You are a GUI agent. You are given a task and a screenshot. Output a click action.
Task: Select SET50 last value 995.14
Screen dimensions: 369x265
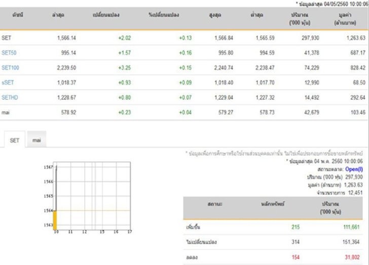[68, 53]
